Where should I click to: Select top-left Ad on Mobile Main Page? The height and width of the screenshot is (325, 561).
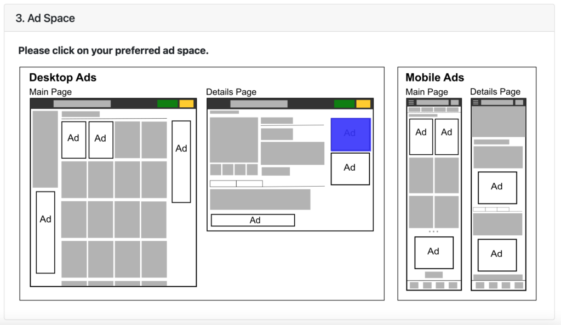point(421,137)
